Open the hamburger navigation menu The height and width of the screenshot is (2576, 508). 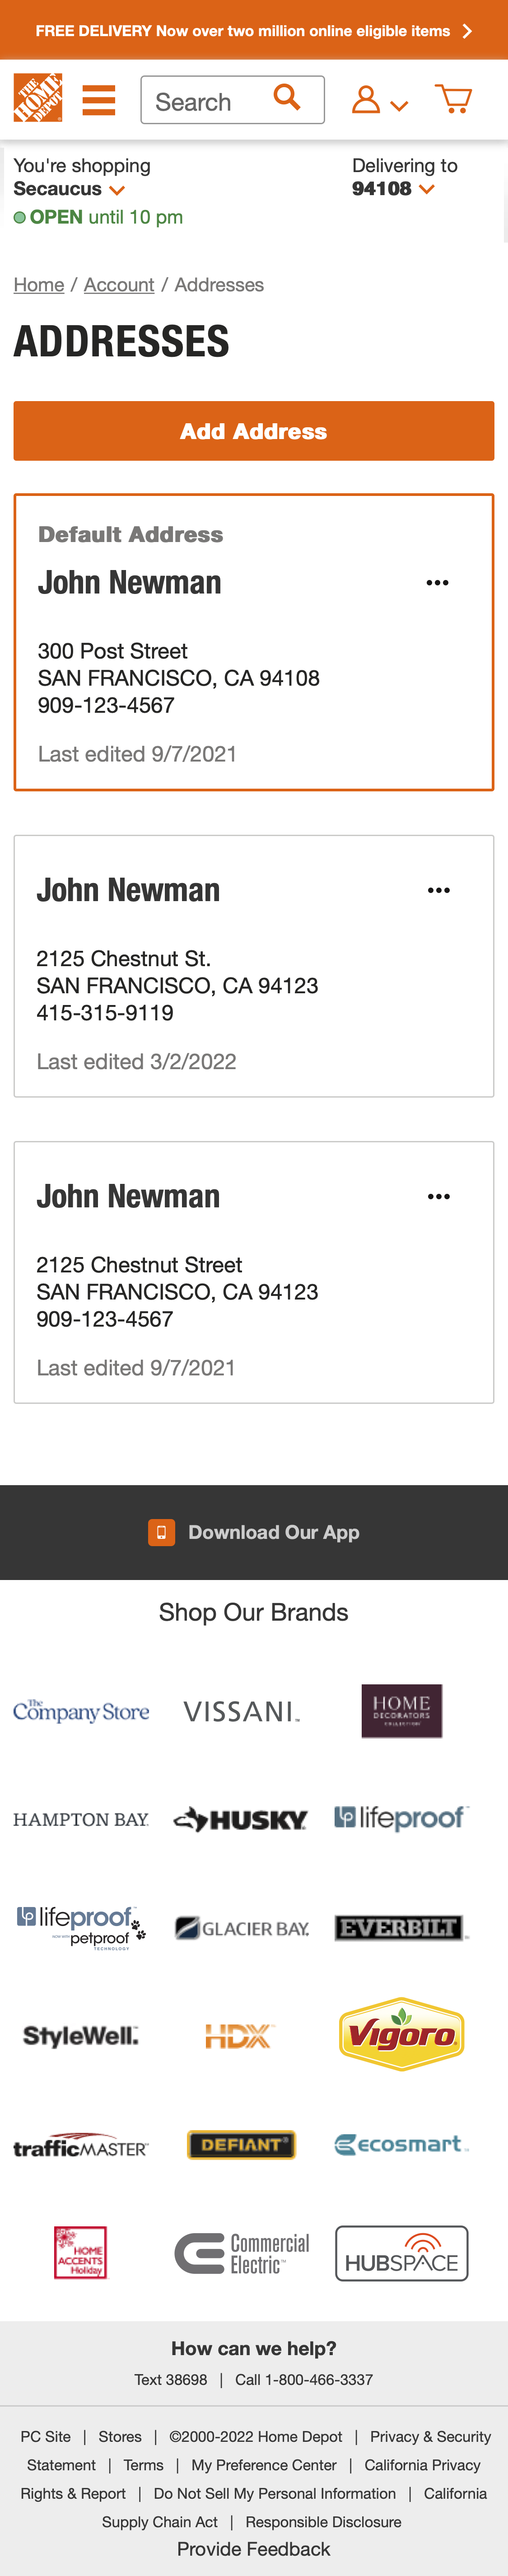click(98, 100)
